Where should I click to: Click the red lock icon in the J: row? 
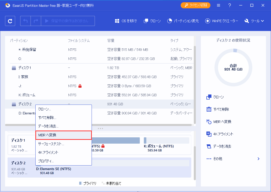click(80, 86)
